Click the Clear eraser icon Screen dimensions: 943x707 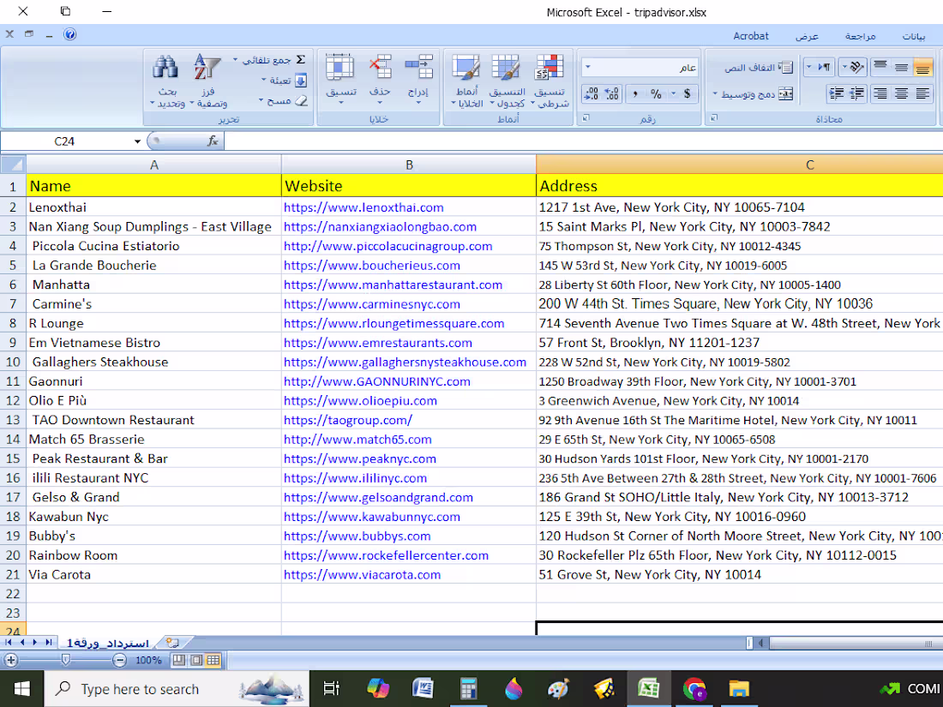coord(301,100)
